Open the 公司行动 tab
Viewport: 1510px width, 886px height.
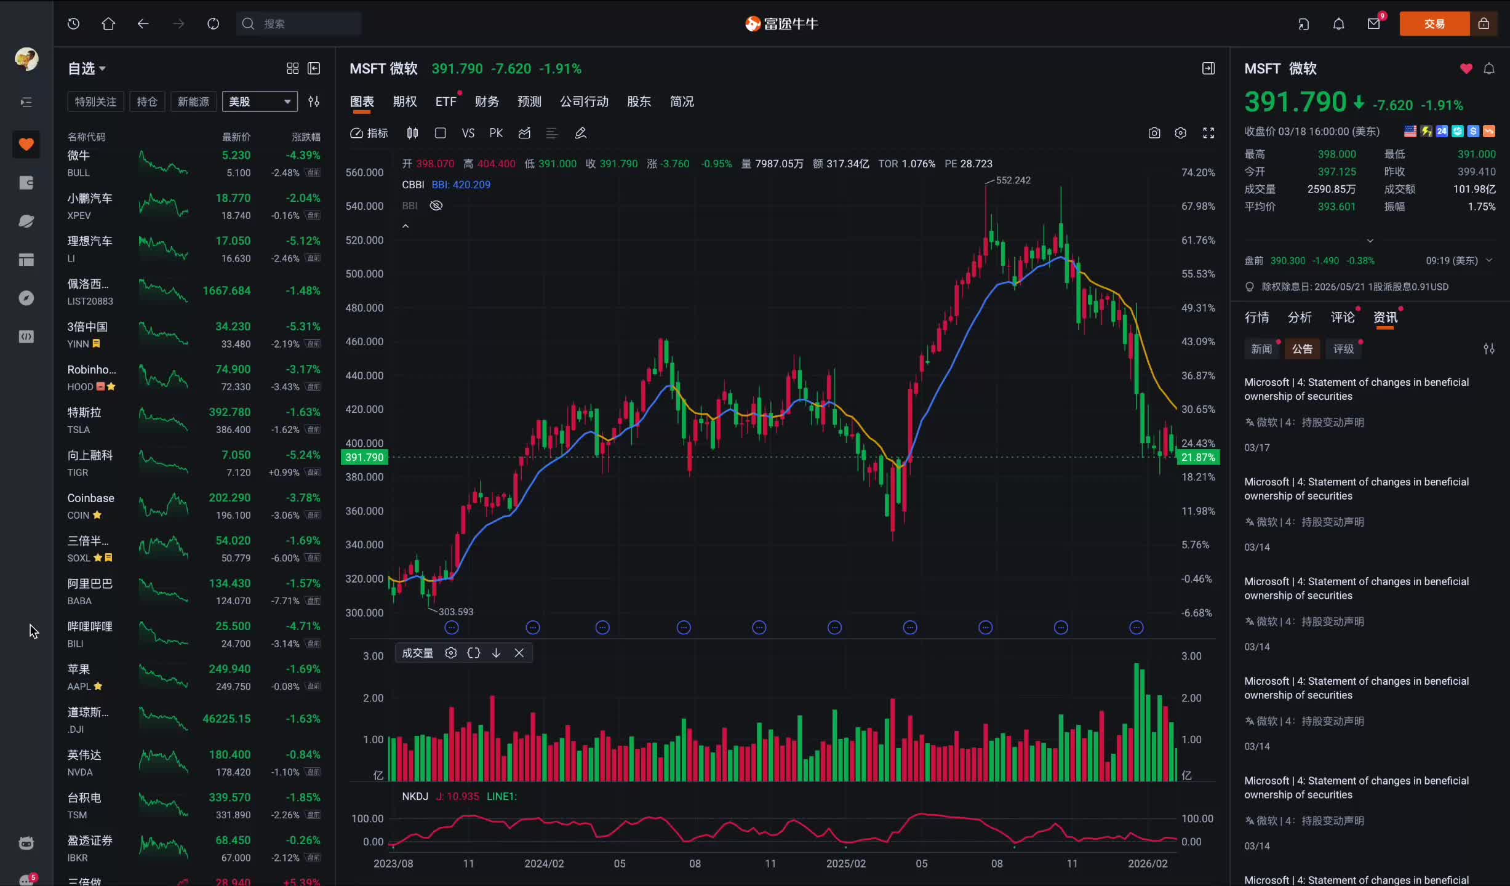coord(584,102)
